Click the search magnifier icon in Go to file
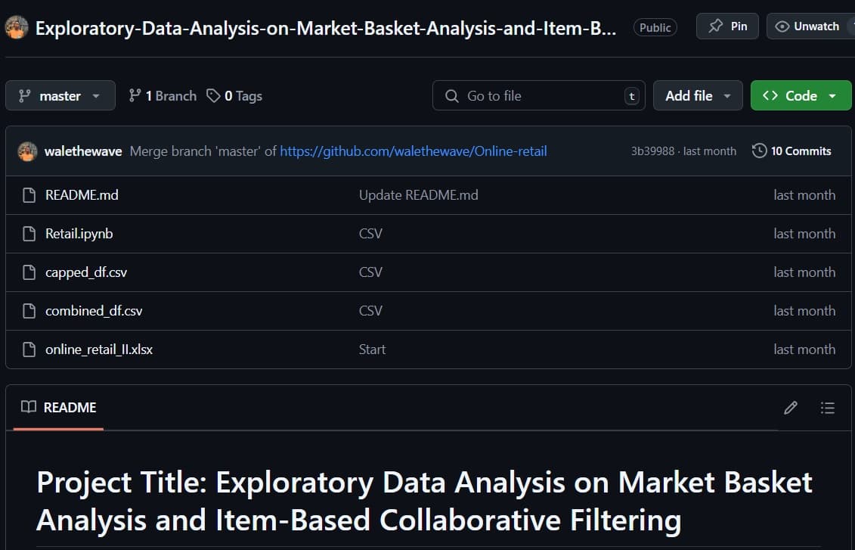Viewport: 855px width, 550px height. point(451,96)
